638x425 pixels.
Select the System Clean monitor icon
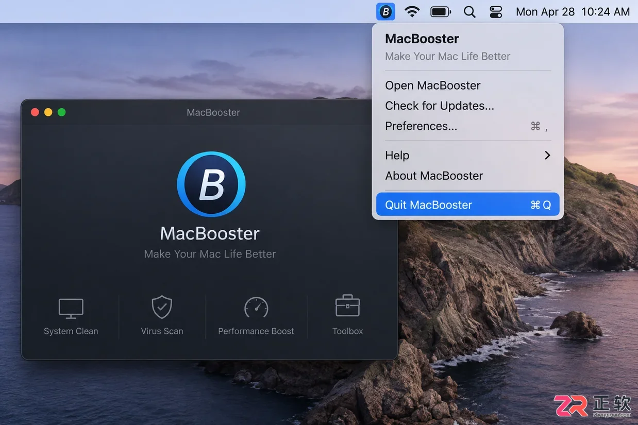click(71, 308)
